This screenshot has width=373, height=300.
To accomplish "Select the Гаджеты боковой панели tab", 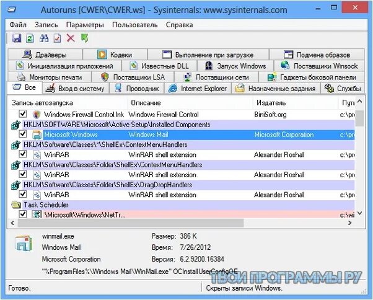I will click(312, 77).
